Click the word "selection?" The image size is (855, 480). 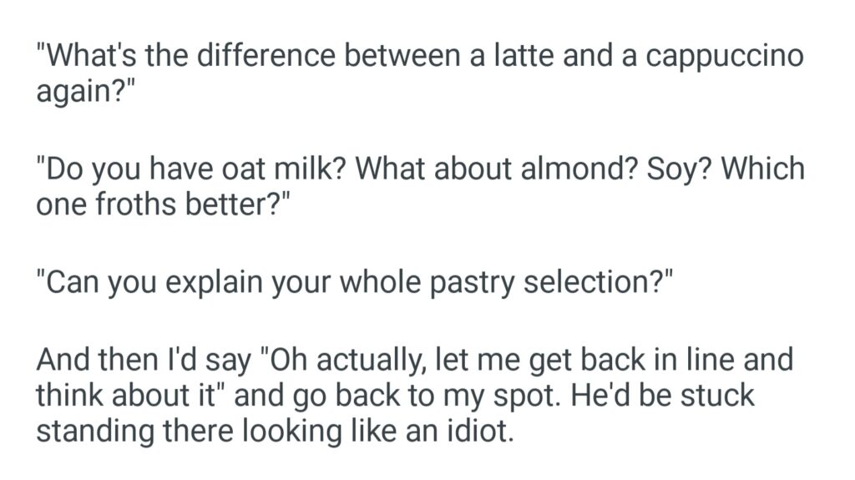599,283
